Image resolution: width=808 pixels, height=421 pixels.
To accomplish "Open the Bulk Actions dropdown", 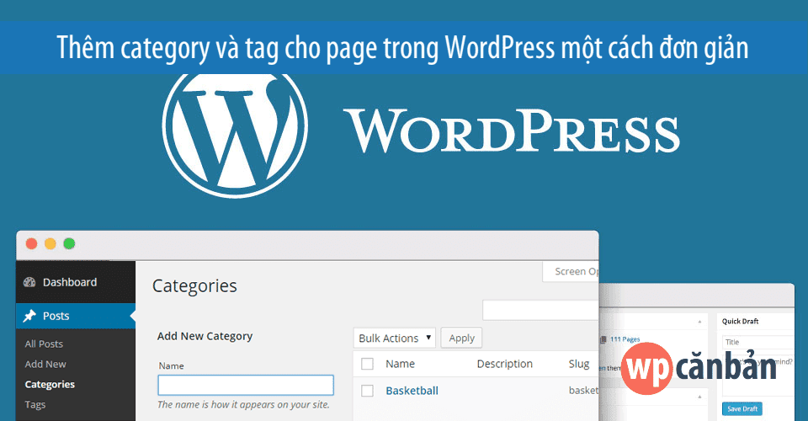I will pyautogui.click(x=394, y=338).
